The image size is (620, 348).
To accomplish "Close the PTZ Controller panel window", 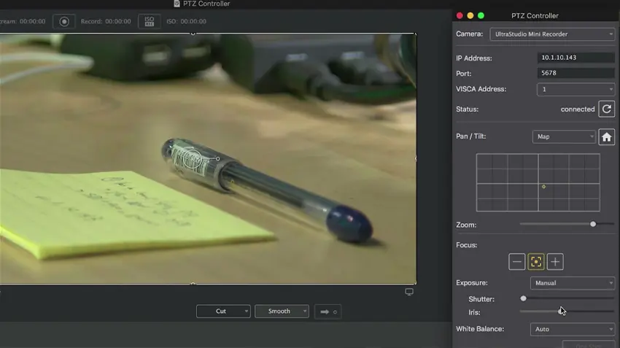I will coord(460,15).
